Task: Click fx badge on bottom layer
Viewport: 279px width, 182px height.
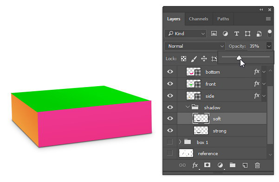Action: click(x=257, y=72)
